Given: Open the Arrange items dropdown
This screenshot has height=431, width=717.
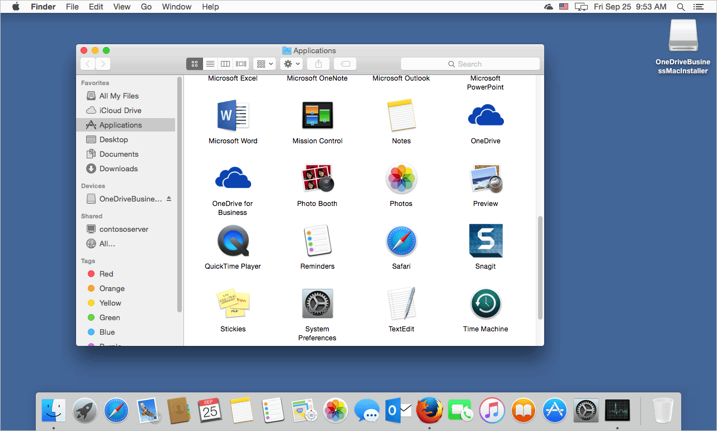Looking at the screenshot, I should click(265, 64).
